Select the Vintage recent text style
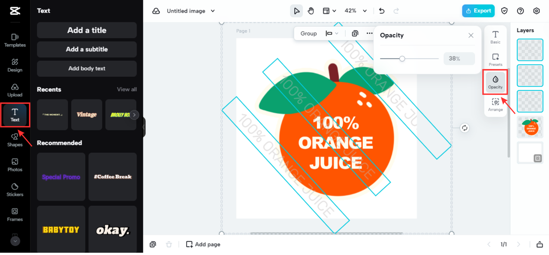The height and width of the screenshot is (255, 549). pyautogui.click(x=87, y=115)
